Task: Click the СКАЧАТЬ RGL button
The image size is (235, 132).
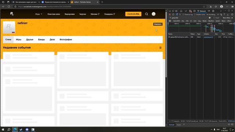Action: [x=133, y=14]
